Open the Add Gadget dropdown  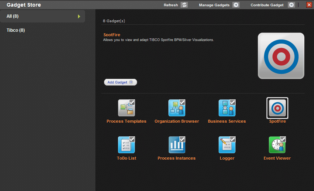[x=120, y=82]
